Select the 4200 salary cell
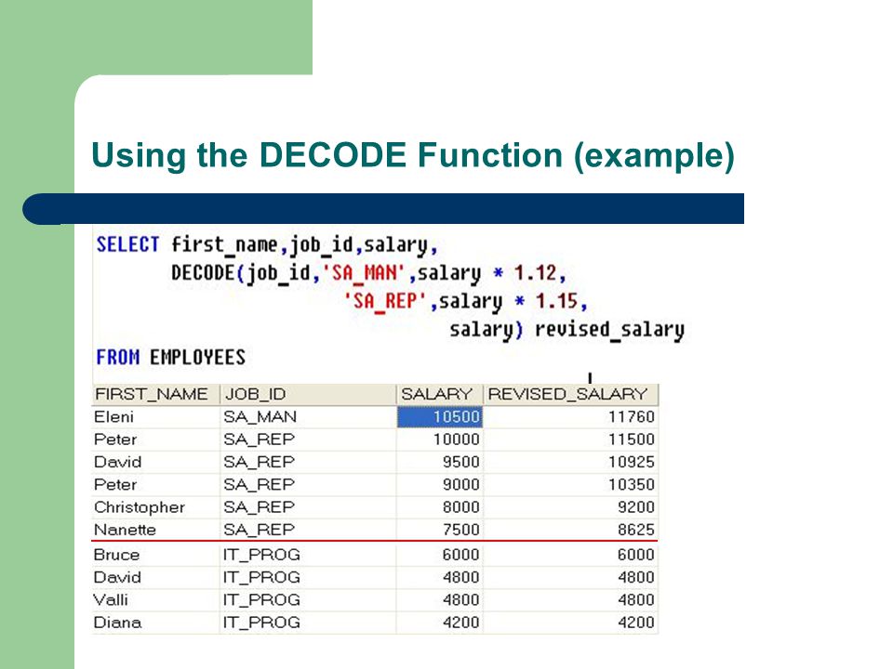The height and width of the screenshot is (669, 893). [440, 623]
